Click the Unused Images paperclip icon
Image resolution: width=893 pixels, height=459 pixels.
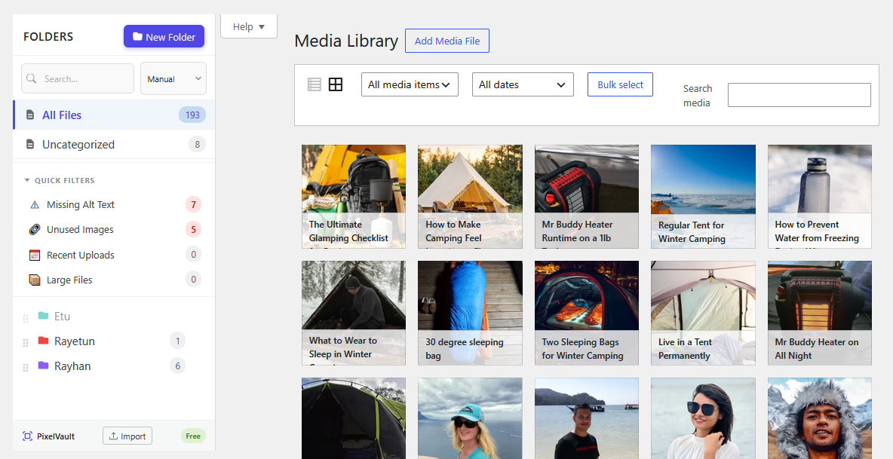[x=35, y=230]
